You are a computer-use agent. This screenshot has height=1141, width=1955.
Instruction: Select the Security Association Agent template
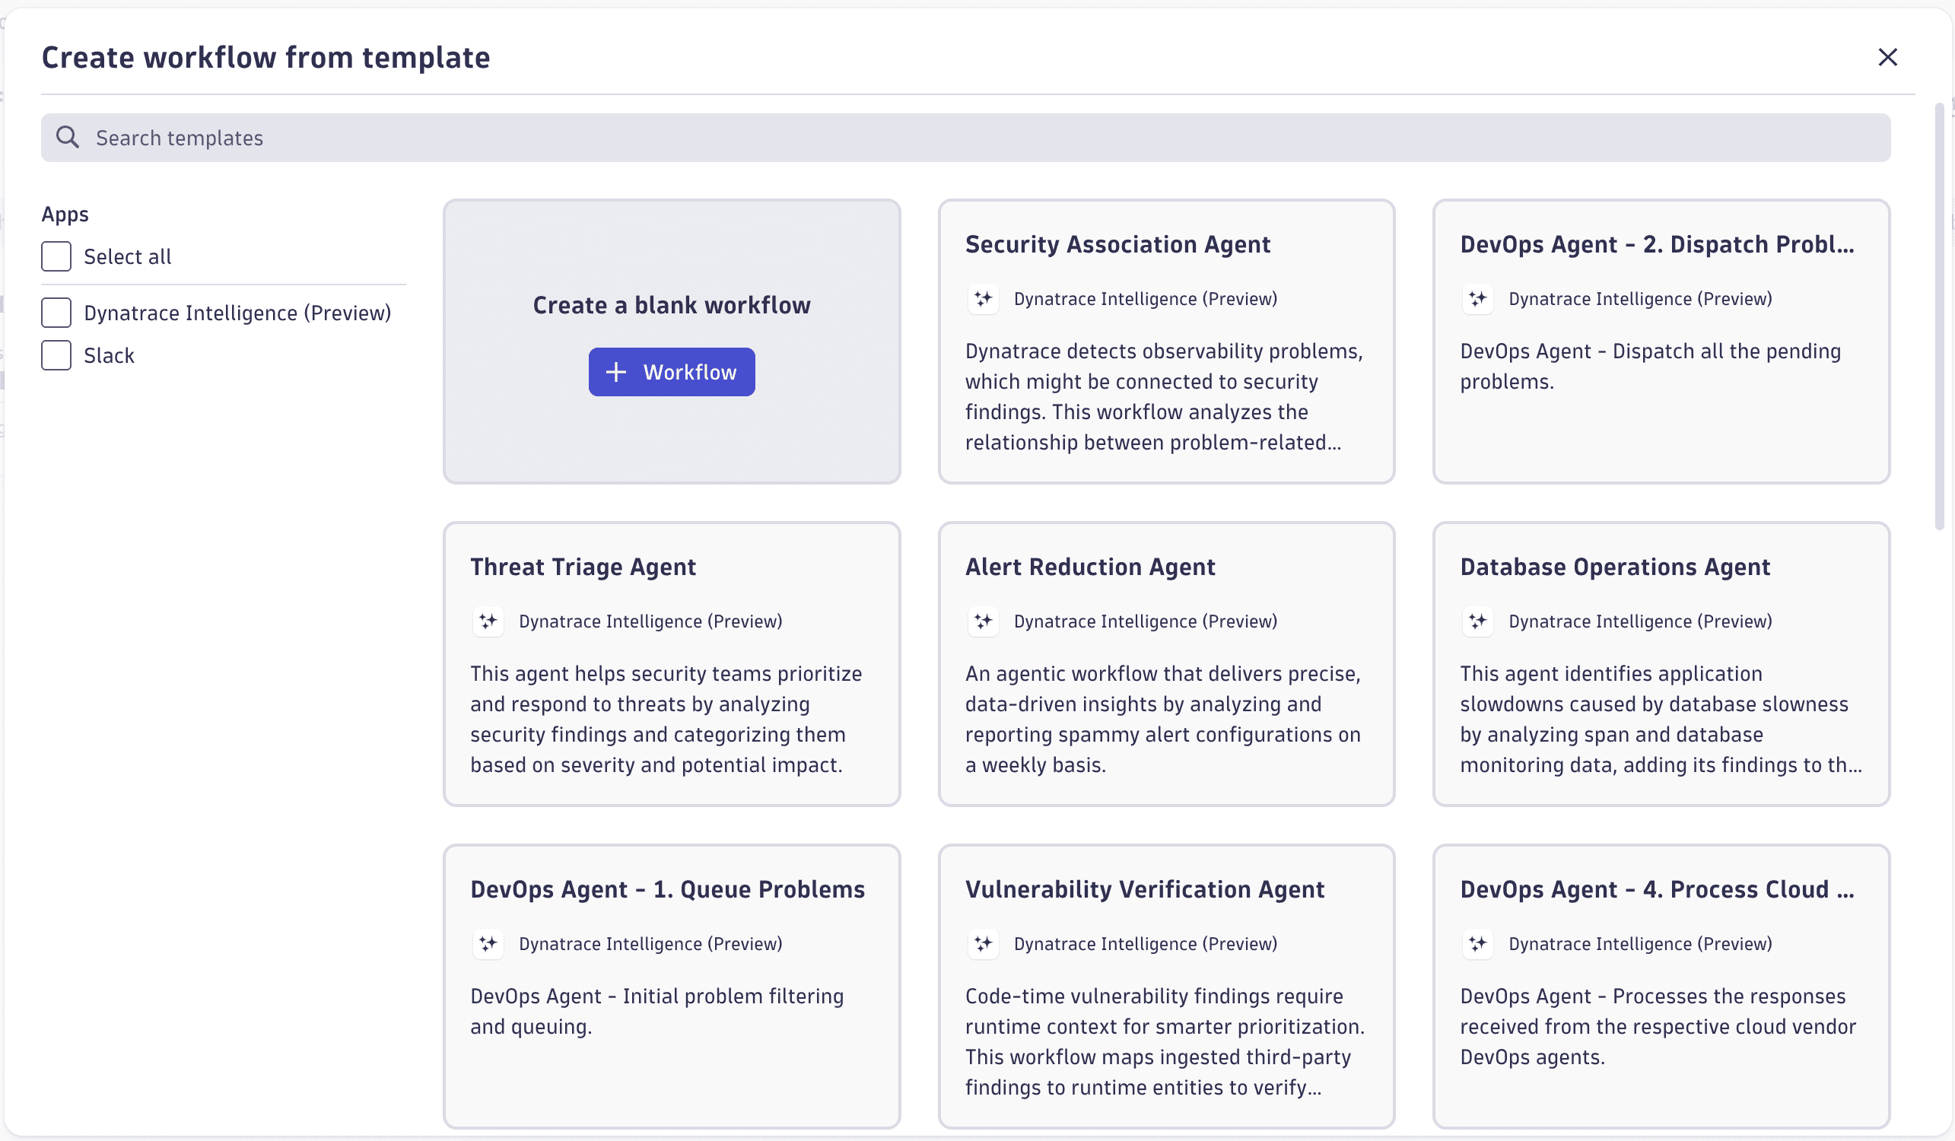click(x=1166, y=342)
